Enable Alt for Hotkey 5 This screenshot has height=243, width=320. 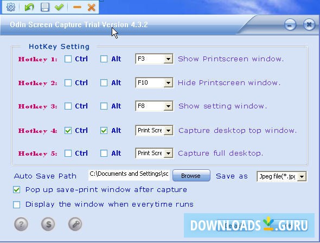104,153
